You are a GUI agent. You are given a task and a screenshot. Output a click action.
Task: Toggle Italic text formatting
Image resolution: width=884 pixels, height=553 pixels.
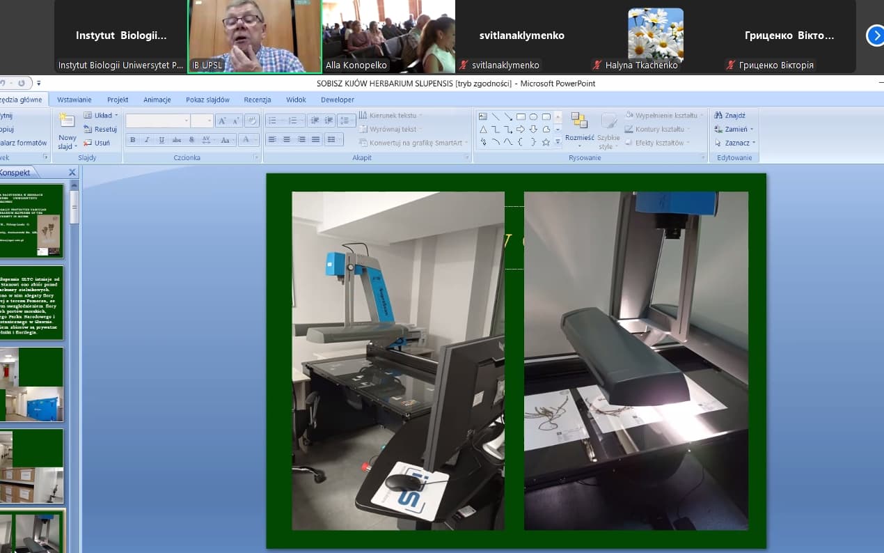[x=147, y=140]
